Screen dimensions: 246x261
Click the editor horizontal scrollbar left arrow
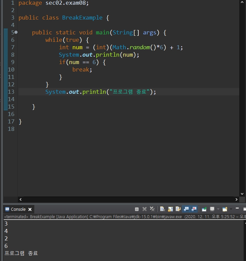point(21,199)
